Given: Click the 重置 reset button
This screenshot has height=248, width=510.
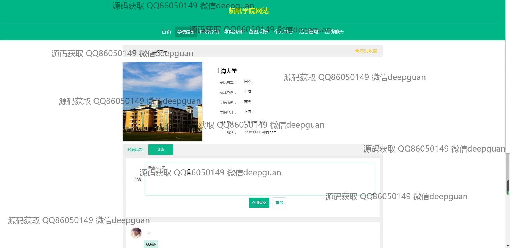Looking at the screenshot, I should point(279,203).
